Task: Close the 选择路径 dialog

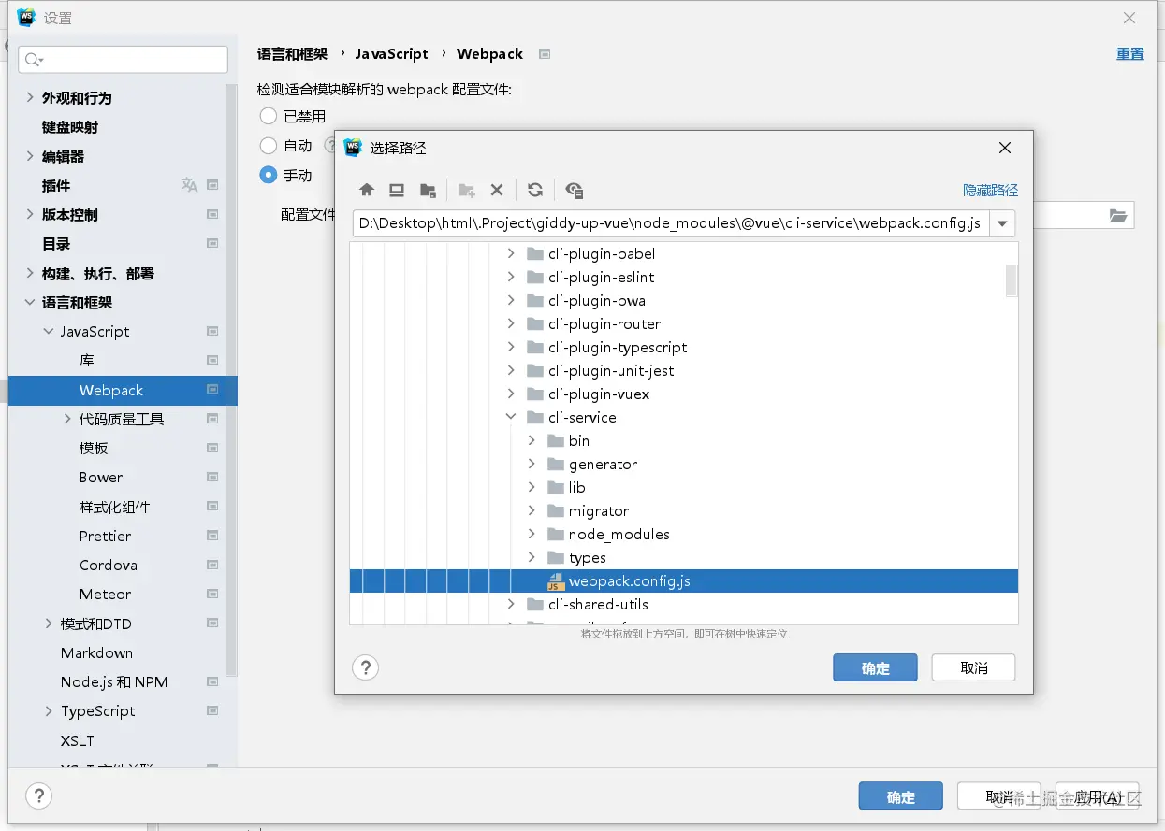Action: click(x=1005, y=148)
